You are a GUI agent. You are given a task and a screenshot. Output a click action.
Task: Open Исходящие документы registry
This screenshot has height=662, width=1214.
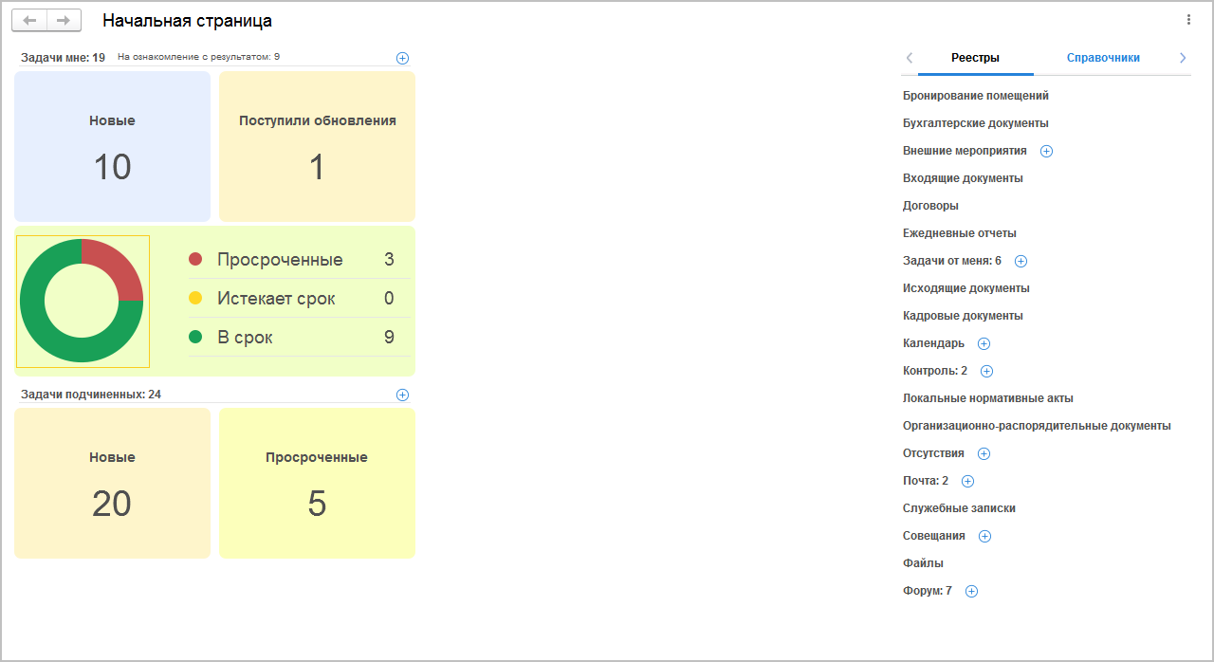(966, 288)
